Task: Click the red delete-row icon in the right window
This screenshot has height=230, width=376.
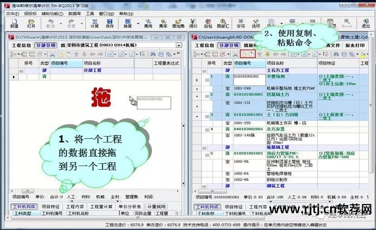Action: [223, 54]
